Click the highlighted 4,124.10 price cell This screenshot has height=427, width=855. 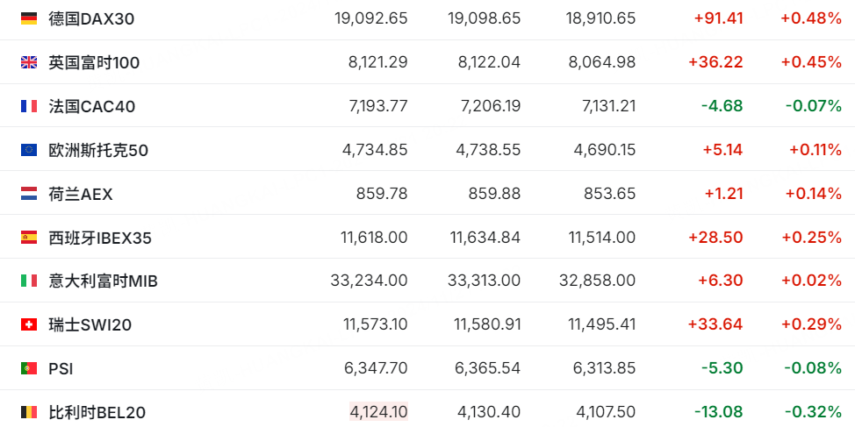378,411
